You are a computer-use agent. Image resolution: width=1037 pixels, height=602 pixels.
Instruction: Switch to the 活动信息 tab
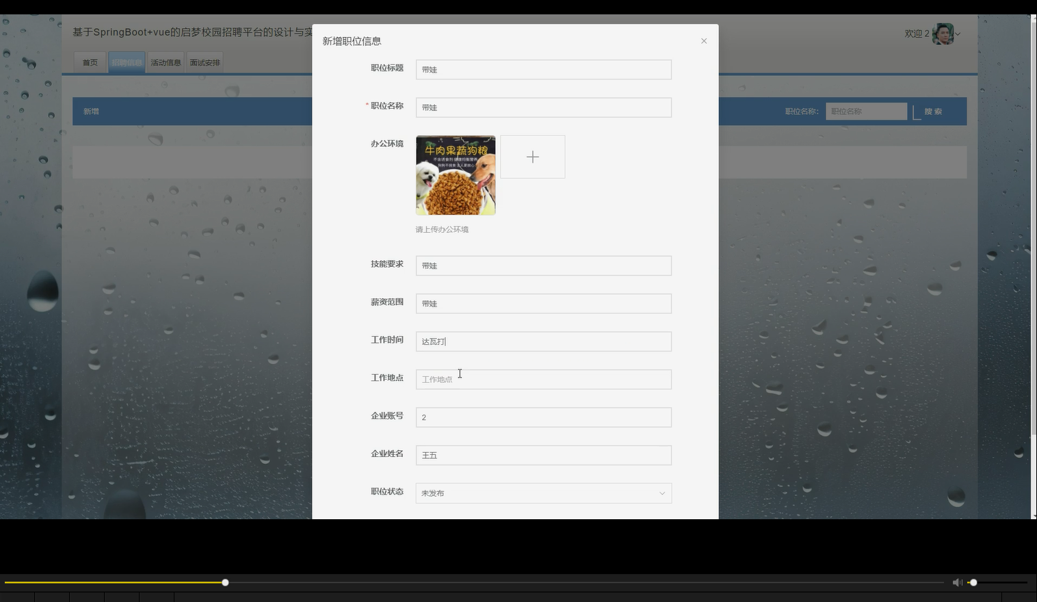tap(166, 62)
